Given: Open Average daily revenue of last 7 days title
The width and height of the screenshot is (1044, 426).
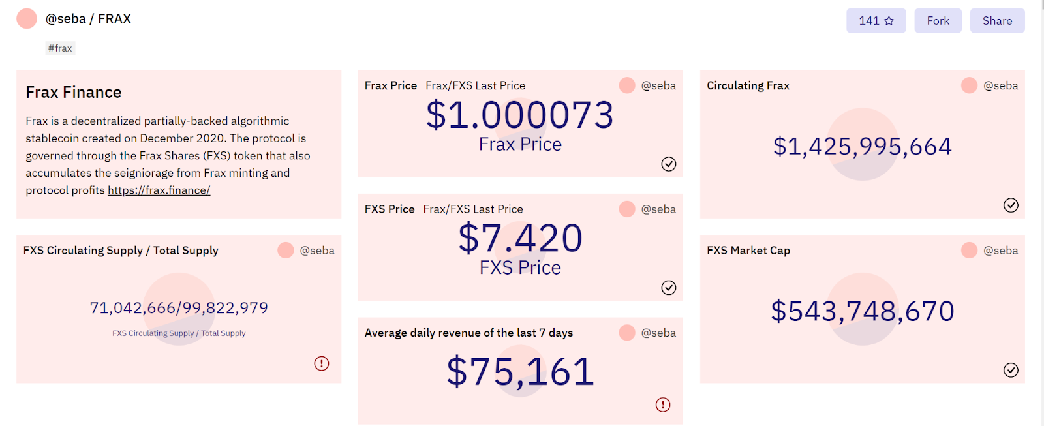Looking at the screenshot, I should coord(468,333).
